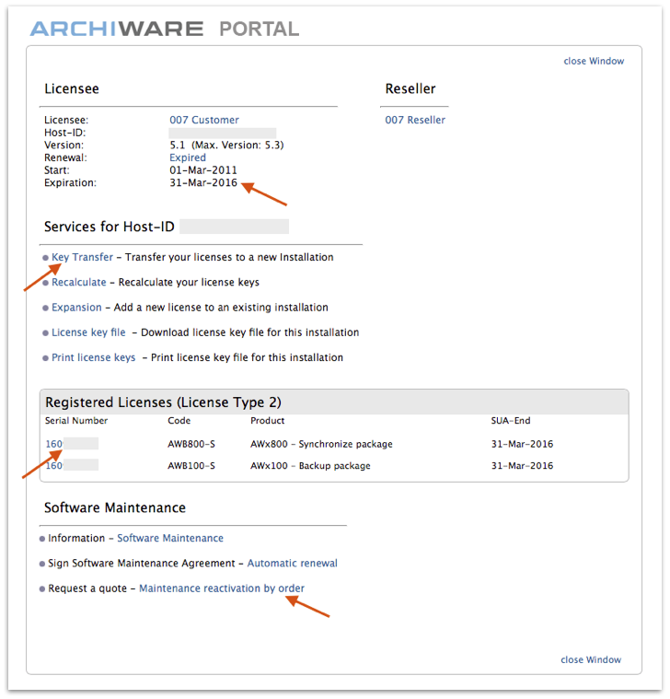Click the version 5.1 (Max. Version: 5.3) text
Viewport: 670px width, 699px height.
point(226,145)
